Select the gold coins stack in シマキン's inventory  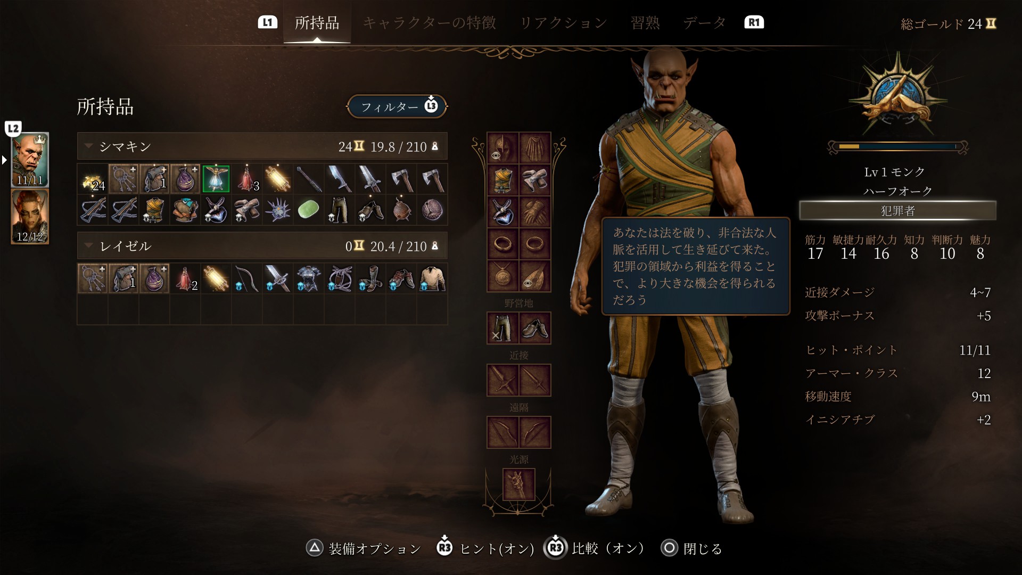point(93,179)
